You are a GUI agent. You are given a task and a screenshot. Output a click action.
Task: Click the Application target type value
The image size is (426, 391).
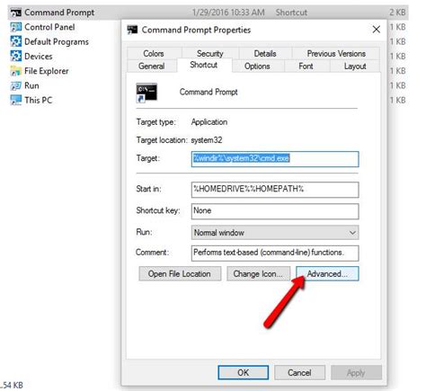209,122
